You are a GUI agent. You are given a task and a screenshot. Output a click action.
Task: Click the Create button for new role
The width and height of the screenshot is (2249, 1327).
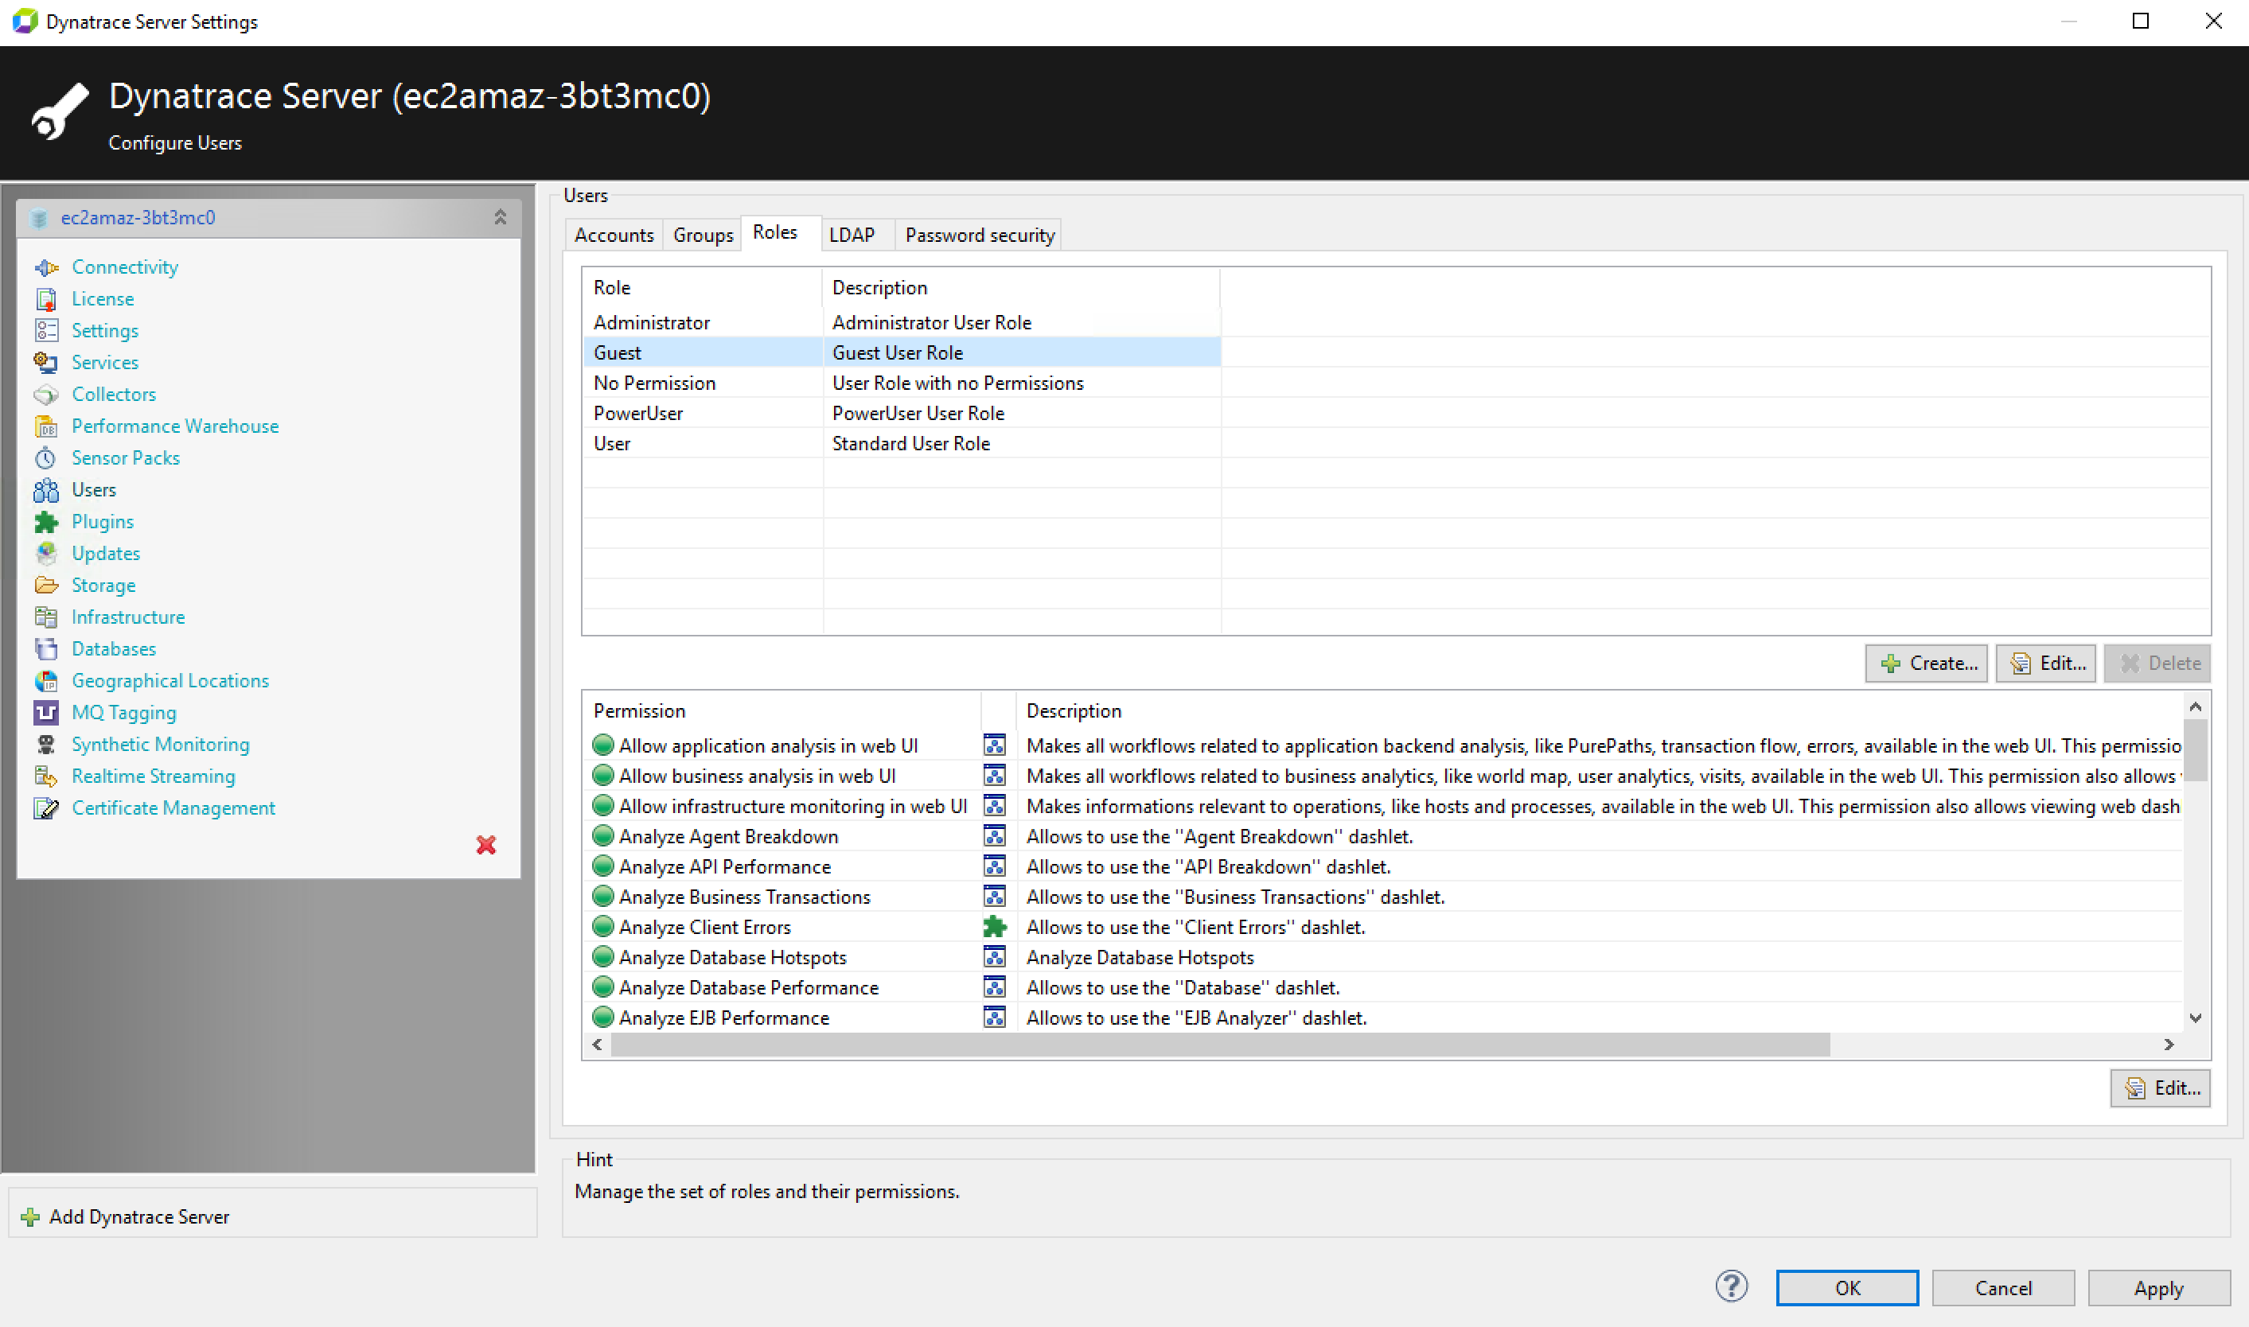1927,662
